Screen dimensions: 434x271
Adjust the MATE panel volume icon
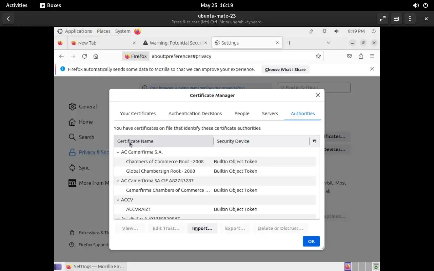click(336, 31)
